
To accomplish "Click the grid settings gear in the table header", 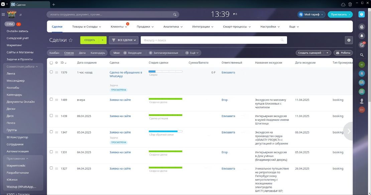I will (56, 63).
